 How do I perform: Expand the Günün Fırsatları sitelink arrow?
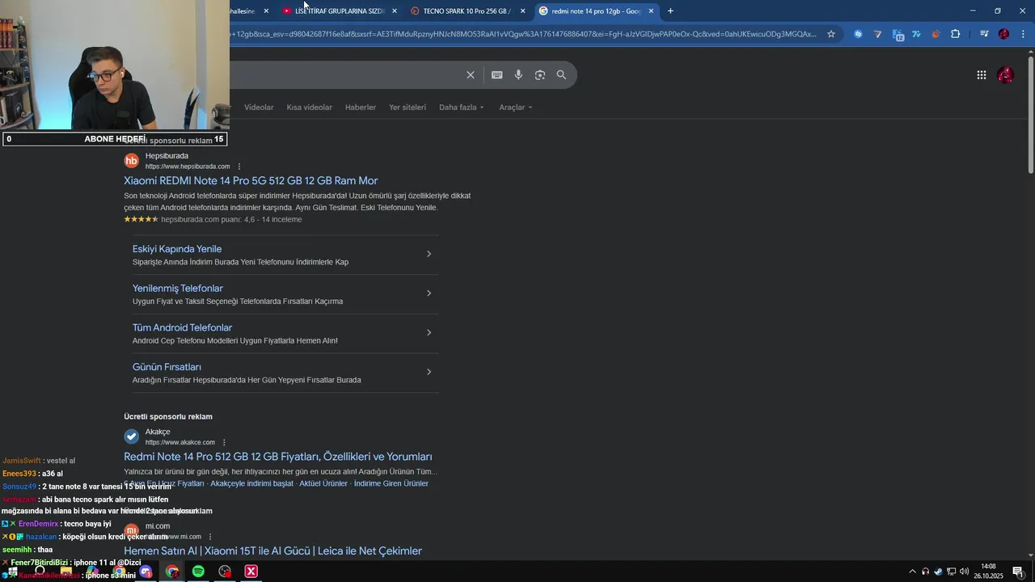[429, 372]
